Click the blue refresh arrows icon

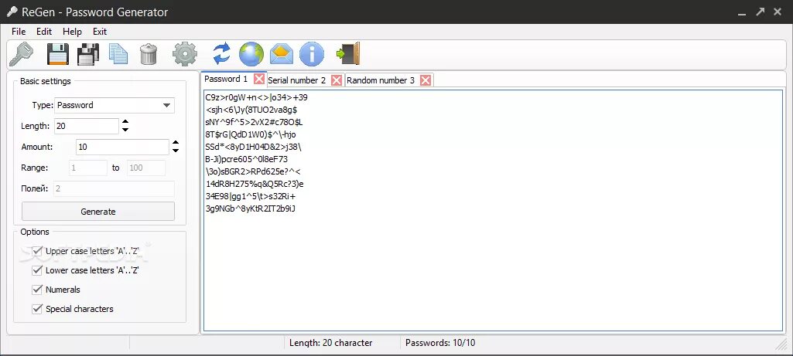coord(221,54)
